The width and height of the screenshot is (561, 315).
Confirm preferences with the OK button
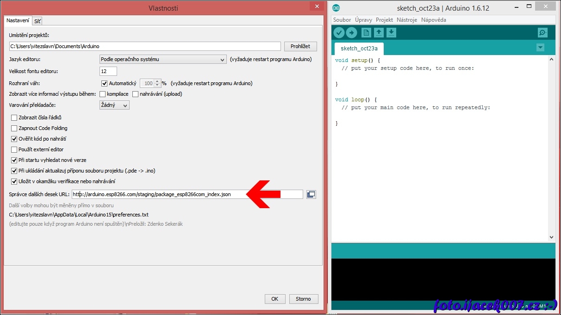coord(274,299)
